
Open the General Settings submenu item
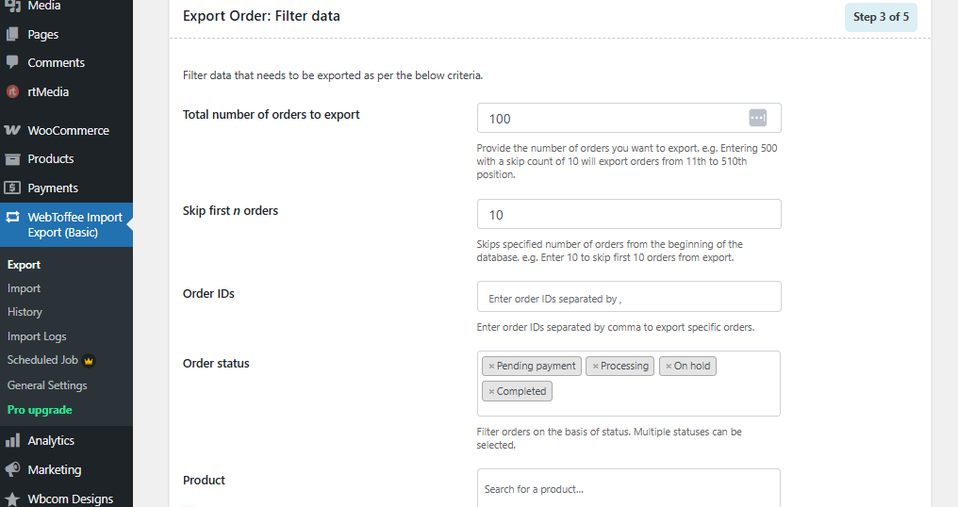pyautogui.click(x=47, y=384)
